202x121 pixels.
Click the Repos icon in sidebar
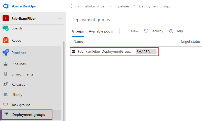click(6, 40)
